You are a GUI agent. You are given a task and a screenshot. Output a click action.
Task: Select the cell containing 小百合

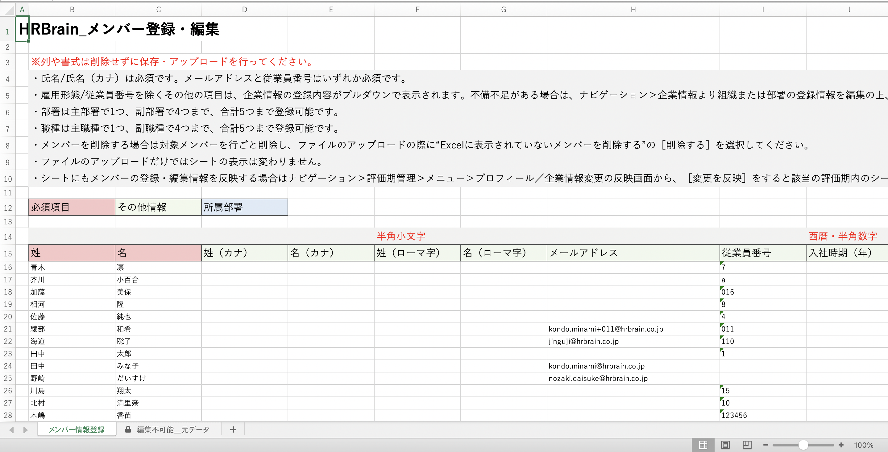[158, 280]
